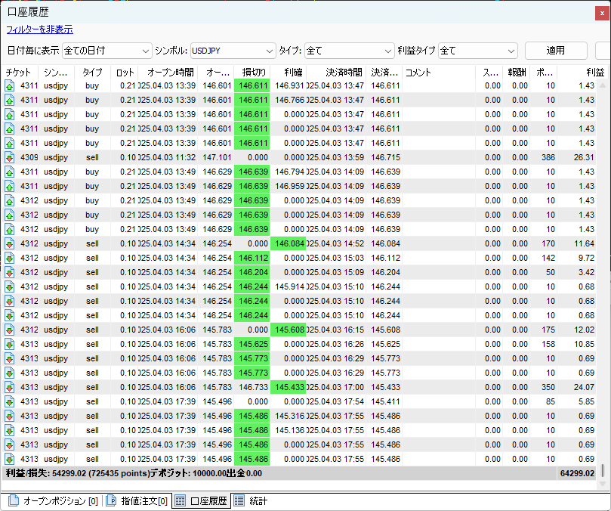Viewport: 611px width, 511px height.
Task: Sort by the 利益 column header
Action: coord(582,72)
